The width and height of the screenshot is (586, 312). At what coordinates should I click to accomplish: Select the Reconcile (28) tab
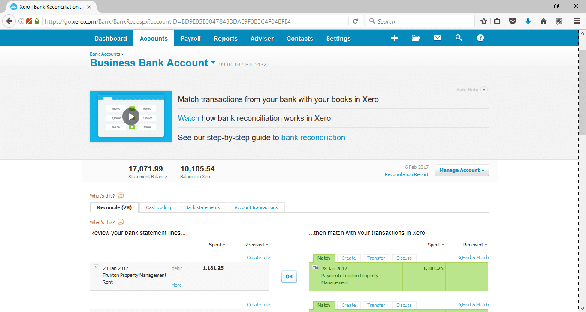(114, 207)
